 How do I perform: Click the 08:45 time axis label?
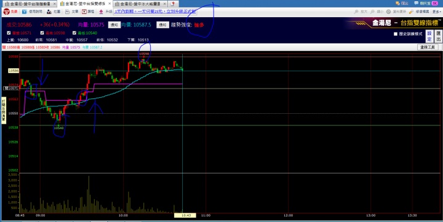pyautogui.click(x=20, y=215)
